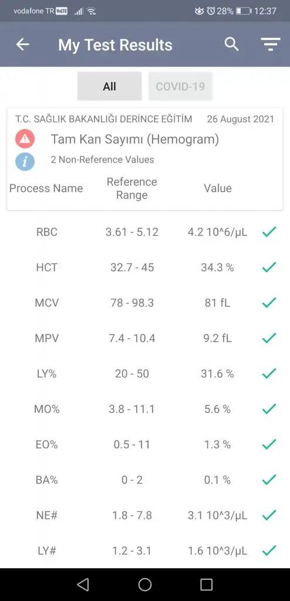The image size is (290, 601).
Task: Tap the Reference Range column header
Action: 132,188
